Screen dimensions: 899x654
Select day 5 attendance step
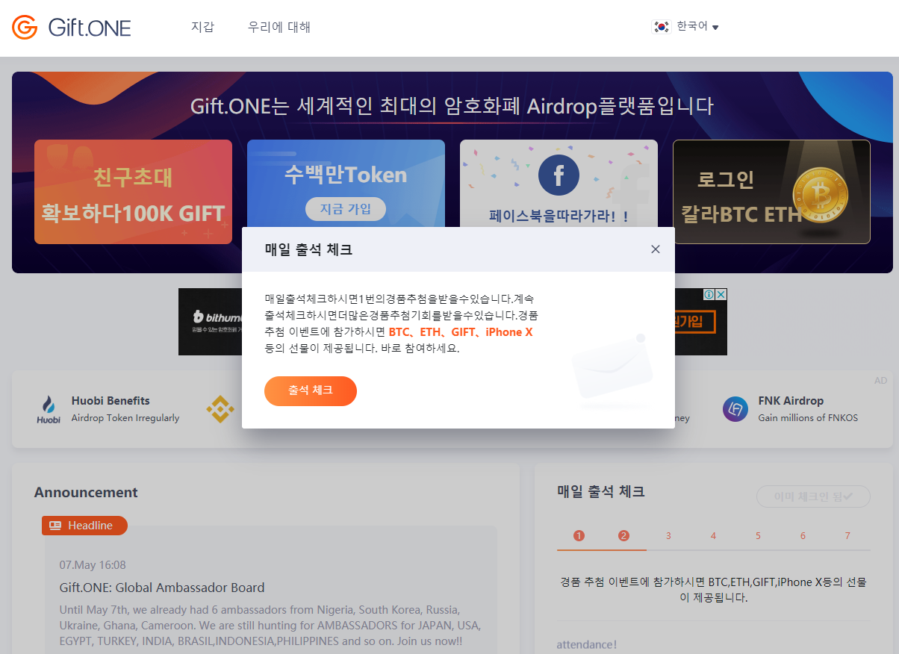(758, 536)
